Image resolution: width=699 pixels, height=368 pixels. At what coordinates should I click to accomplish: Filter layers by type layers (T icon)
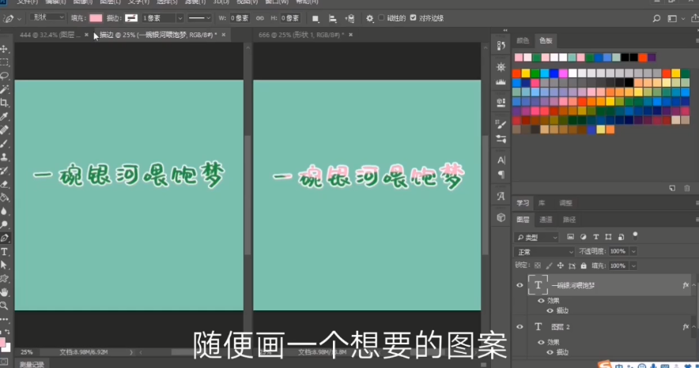pos(596,237)
